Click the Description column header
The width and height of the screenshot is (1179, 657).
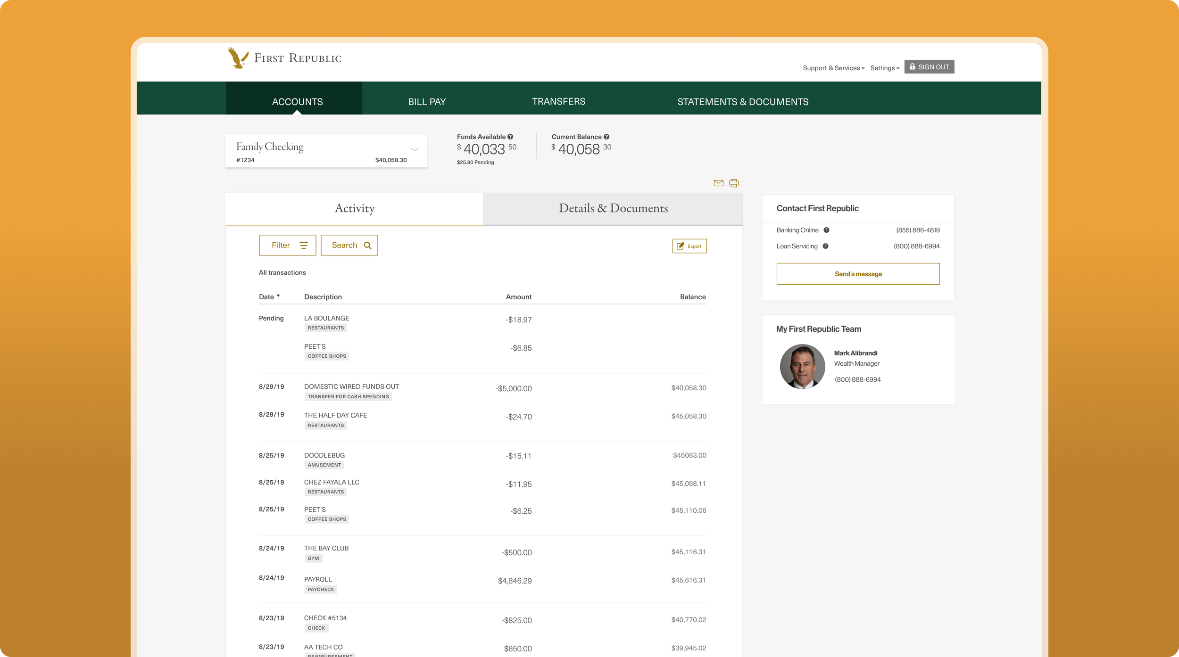(x=323, y=297)
